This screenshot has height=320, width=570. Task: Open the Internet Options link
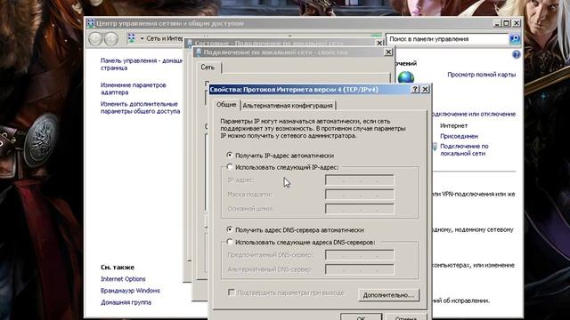(x=123, y=279)
